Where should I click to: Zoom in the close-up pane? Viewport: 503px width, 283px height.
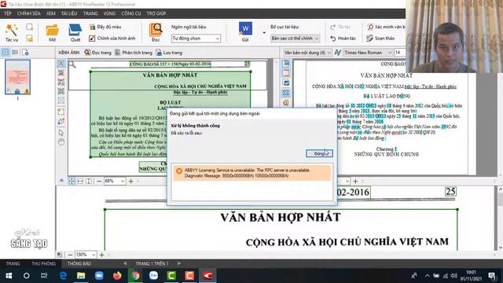point(101,255)
